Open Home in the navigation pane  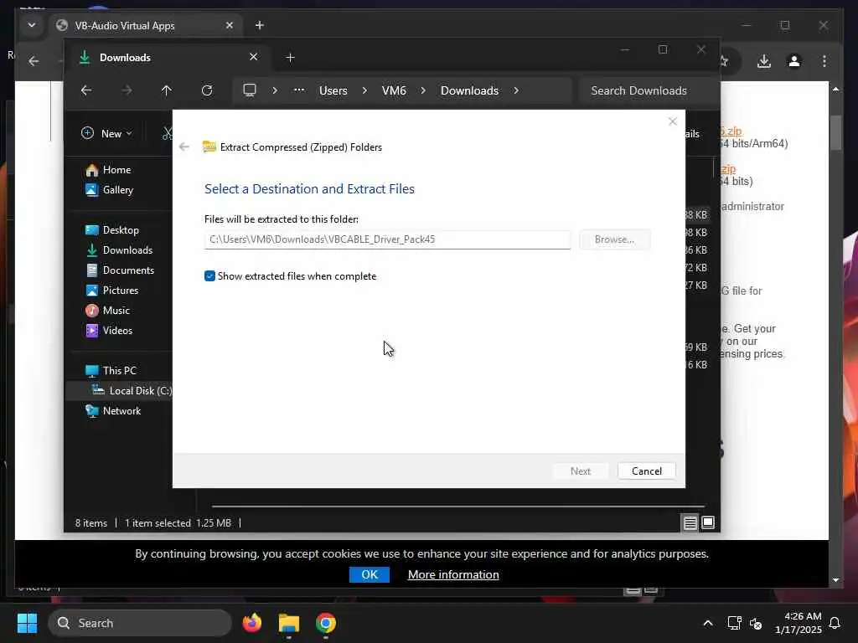coord(116,169)
